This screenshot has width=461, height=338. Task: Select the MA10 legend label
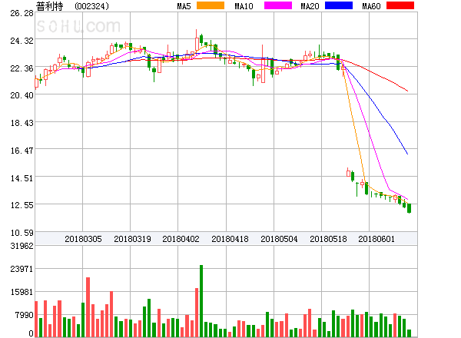[x=244, y=6]
